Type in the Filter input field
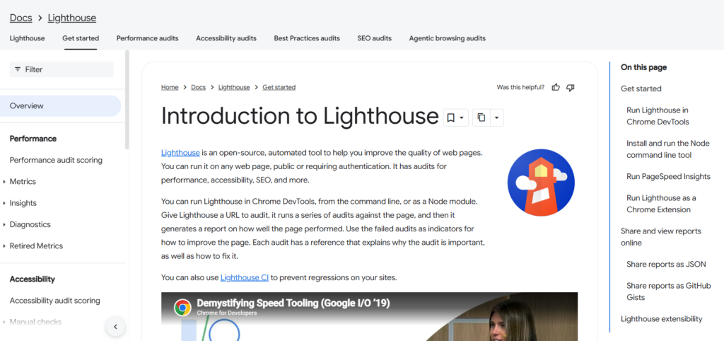The width and height of the screenshot is (724, 341). point(62,69)
